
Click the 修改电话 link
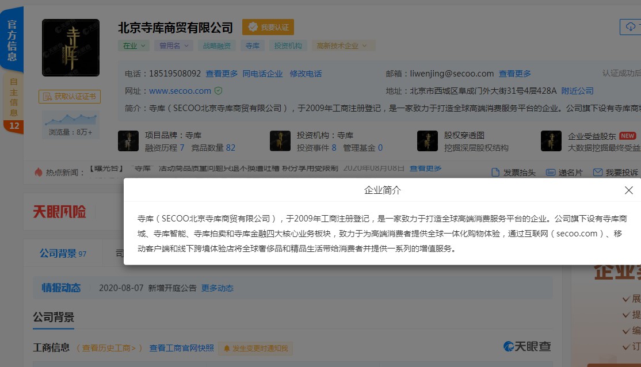[x=306, y=74]
